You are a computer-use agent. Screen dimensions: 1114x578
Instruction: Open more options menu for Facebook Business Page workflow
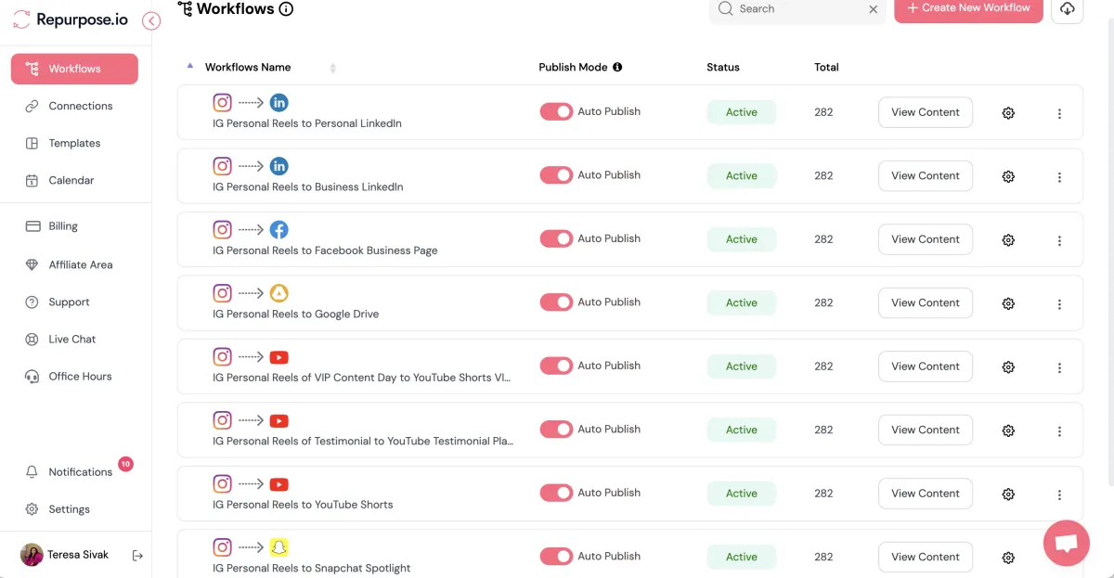click(x=1059, y=241)
